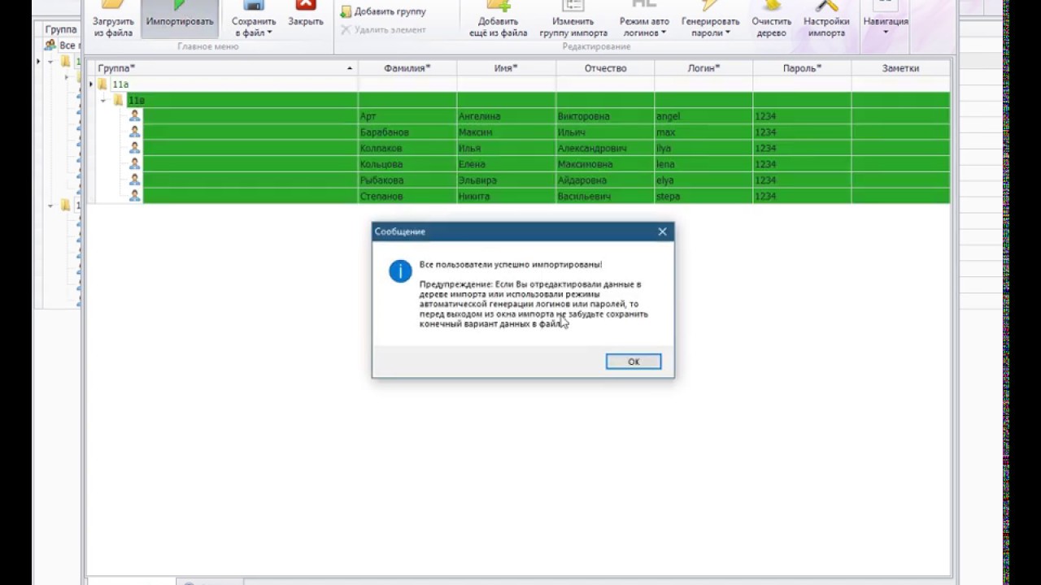This screenshot has height=585, width=1041.
Task: Click the Заметки column header
Action: pos(900,68)
